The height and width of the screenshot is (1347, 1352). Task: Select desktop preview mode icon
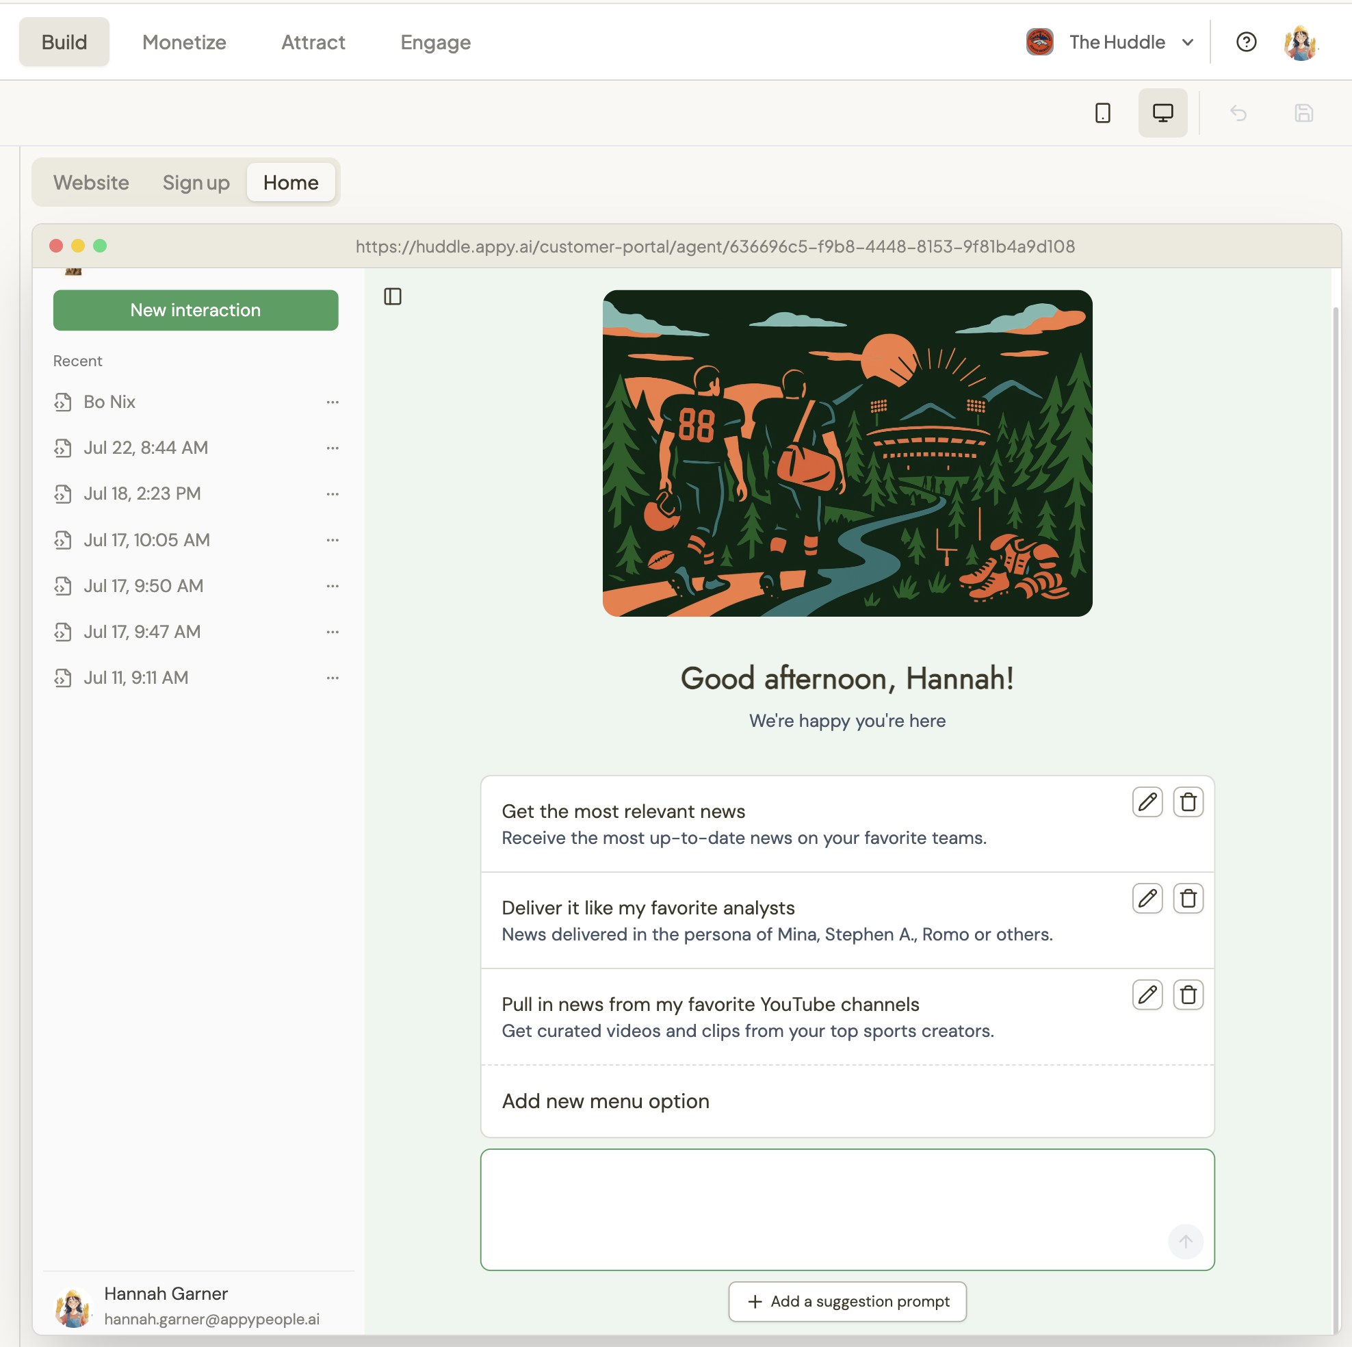[1162, 113]
